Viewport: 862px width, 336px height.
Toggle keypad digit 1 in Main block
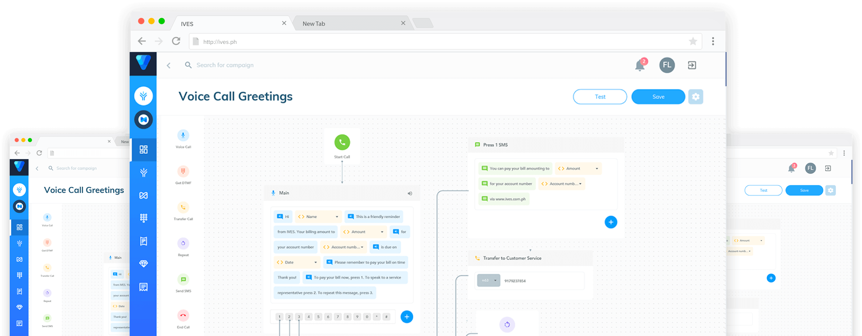pos(279,317)
